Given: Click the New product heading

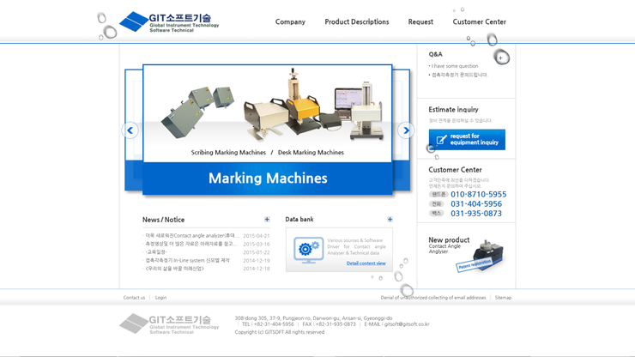Looking at the screenshot, I should (449, 240).
